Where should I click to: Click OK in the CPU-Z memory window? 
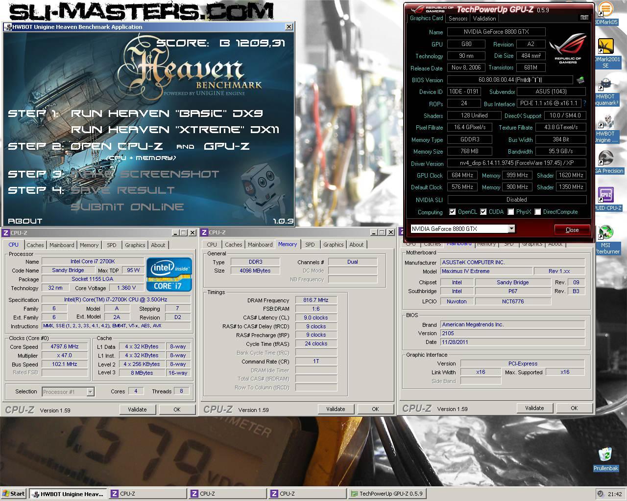(x=375, y=409)
